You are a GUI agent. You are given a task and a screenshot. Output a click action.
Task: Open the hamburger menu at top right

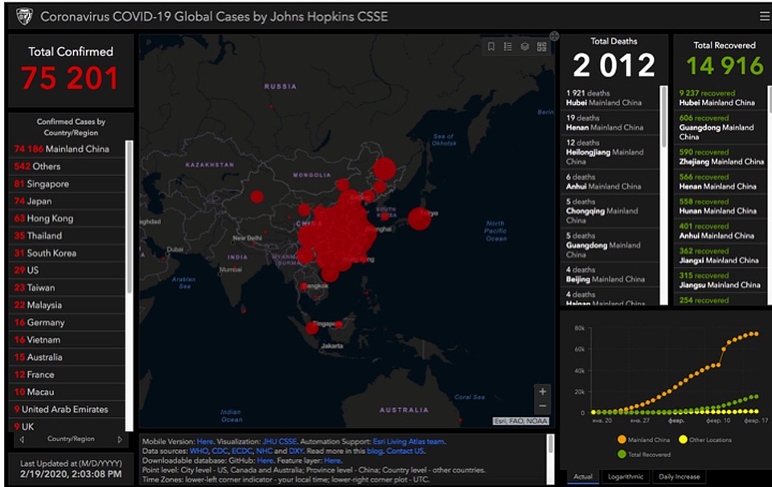point(765,16)
